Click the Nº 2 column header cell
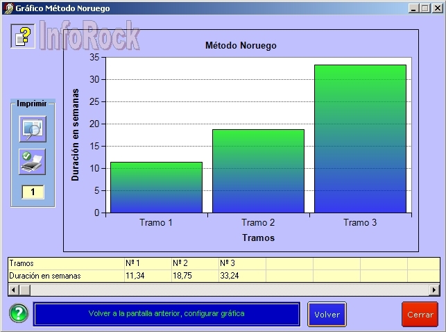Viewport: 446px width, 332px height. tap(194, 263)
